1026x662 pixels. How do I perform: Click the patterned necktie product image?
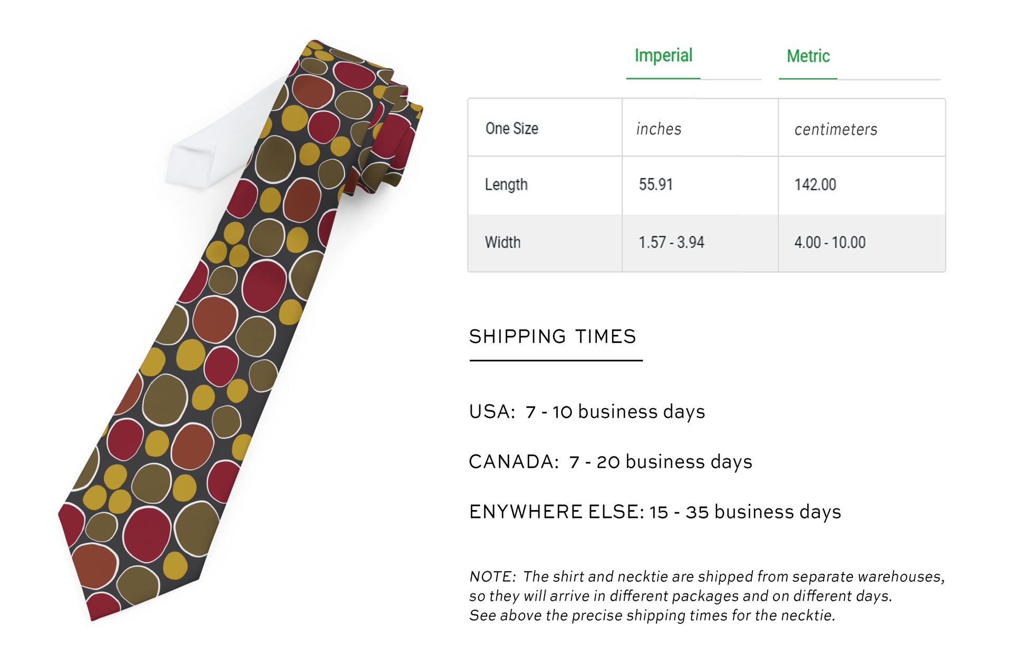point(211,343)
